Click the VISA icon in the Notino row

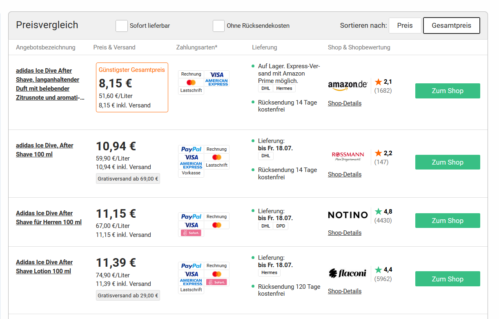[191, 225]
